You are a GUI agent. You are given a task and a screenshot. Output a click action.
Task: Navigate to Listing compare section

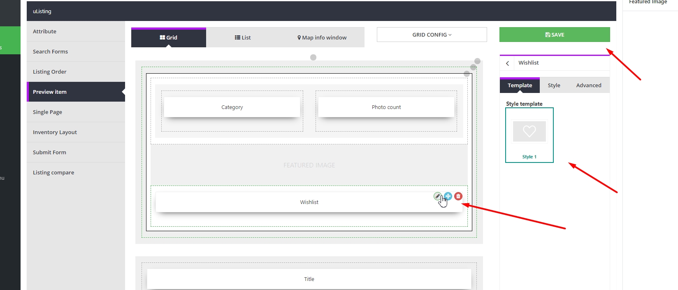[53, 172]
